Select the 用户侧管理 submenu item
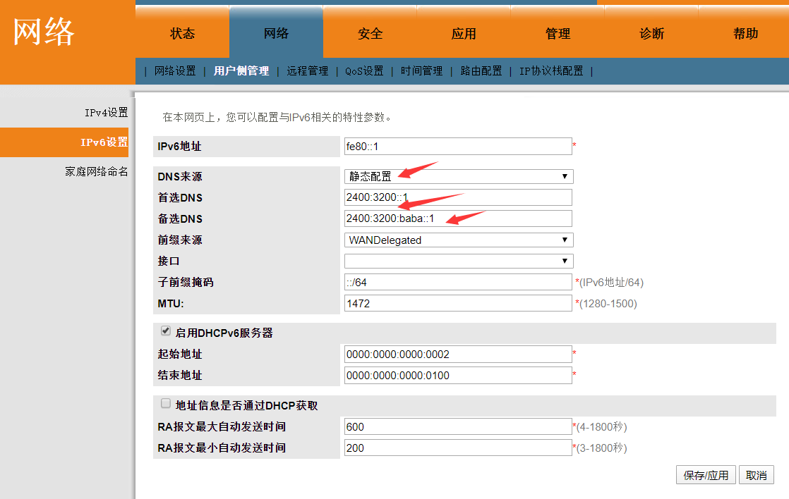 tap(241, 71)
